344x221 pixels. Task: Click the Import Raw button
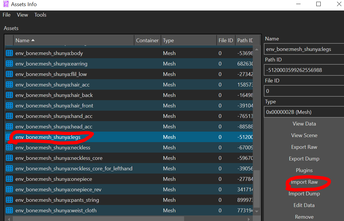(x=304, y=182)
